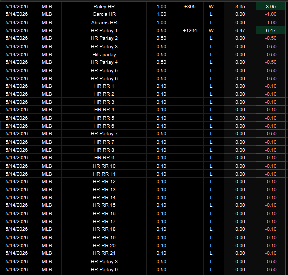Image resolution: width=288 pixels, height=275 pixels.
Task: Click the 0.10 stake in HR RR 10 row
Action: pyautogui.click(x=161, y=166)
